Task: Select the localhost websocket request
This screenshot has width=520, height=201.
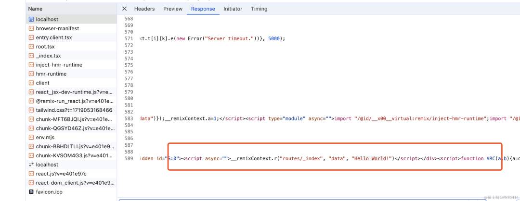Action: 71,165
